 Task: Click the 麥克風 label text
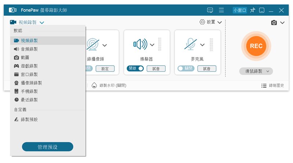coord(197,59)
